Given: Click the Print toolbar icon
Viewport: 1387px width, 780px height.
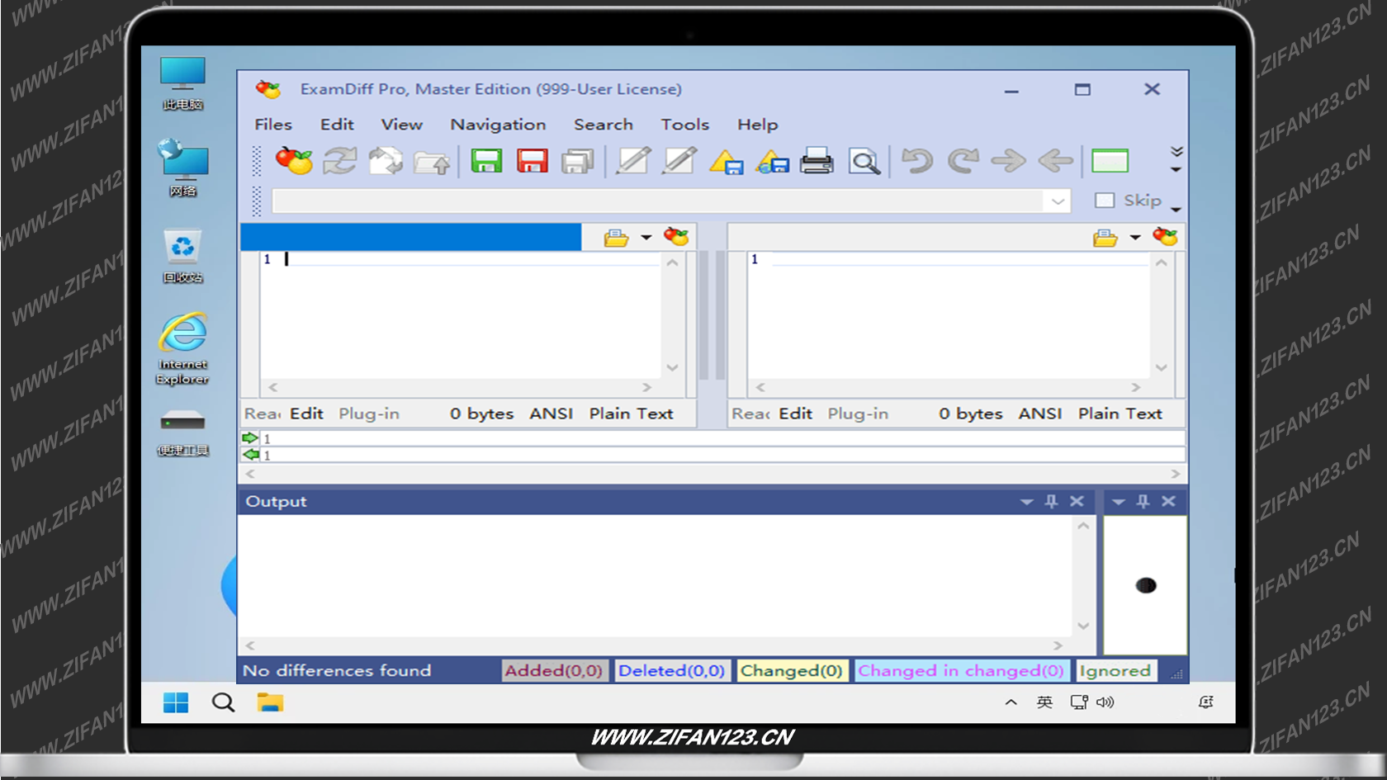Looking at the screenshot, I should tap(817, 161).
